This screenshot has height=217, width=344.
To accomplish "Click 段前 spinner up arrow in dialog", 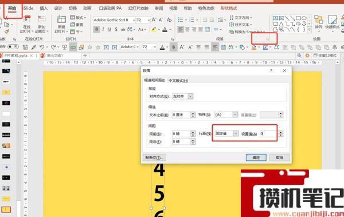I will [x=193, y=132].
